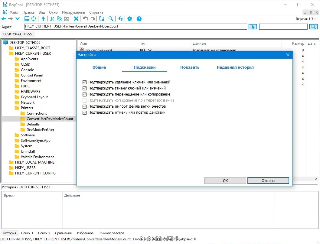Go up one level with up arrow icon
The image size is (320, 244).
point(43,19)
